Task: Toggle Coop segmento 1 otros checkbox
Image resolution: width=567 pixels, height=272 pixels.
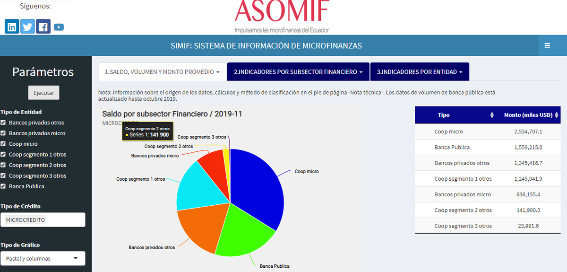Action: (3, 154)
